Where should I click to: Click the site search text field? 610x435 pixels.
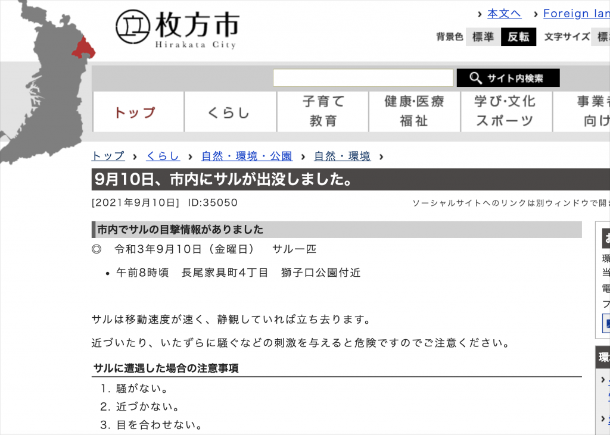[363, 78]
